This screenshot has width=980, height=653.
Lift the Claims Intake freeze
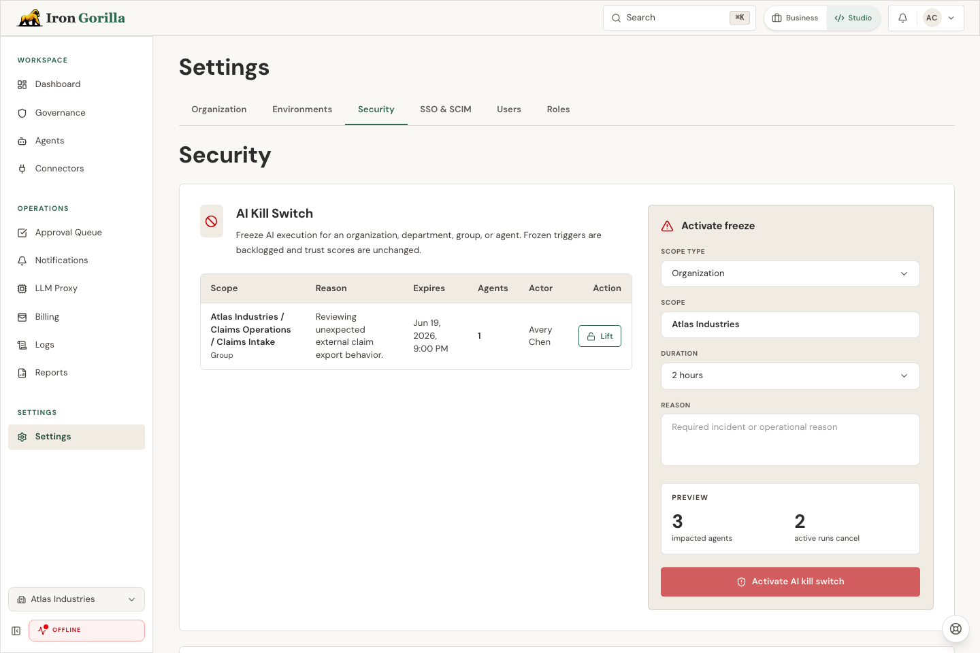click(600, 336)
